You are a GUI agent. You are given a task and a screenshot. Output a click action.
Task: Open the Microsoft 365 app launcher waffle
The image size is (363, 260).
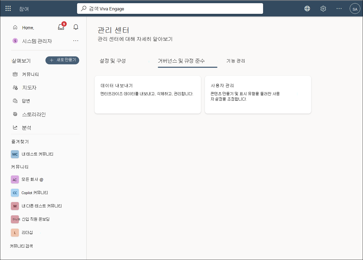pos(8,8)
